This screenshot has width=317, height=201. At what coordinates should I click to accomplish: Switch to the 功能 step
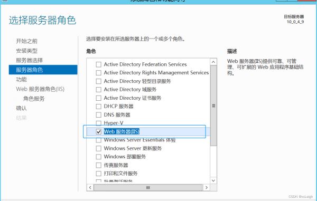(22, 80)
